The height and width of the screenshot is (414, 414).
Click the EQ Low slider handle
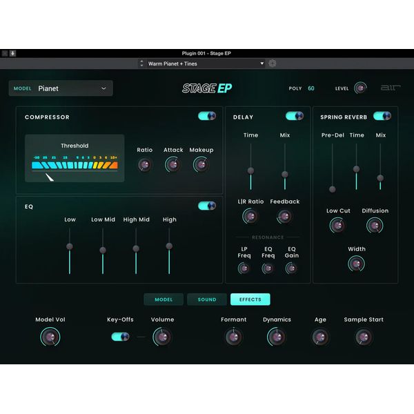coord(70,246)
